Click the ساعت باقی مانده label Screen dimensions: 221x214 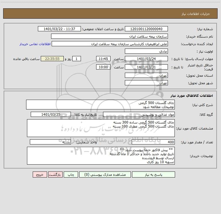[26, 59]
